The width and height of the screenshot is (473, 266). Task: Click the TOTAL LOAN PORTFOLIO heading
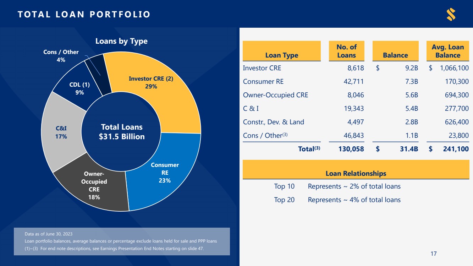pyautogui.click(x=84, y=14)
